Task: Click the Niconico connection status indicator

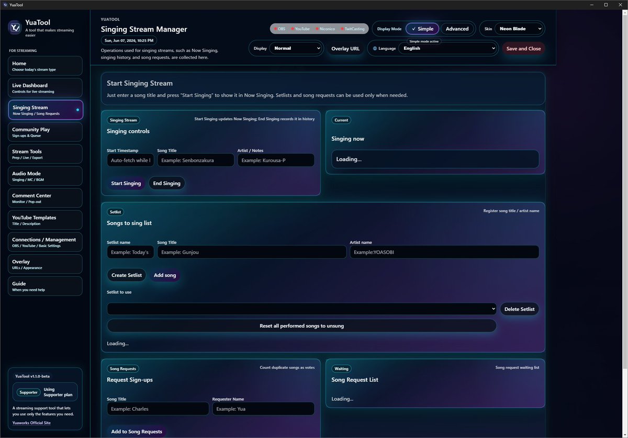Action: pos(325,29)
